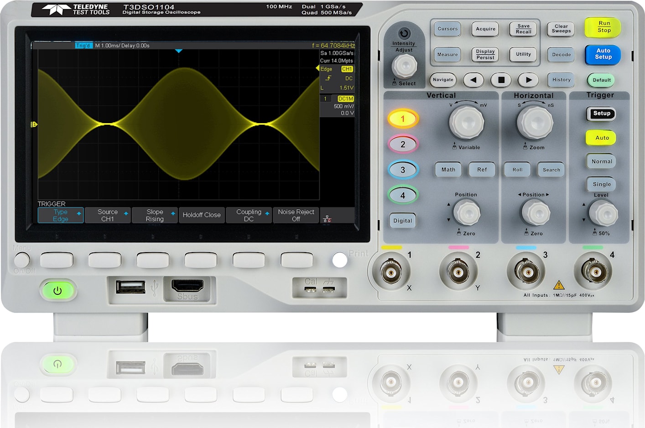Click the Save Recall button
Image resolution: width=645 pixels, height=428 pixels.
click(524, 29)
